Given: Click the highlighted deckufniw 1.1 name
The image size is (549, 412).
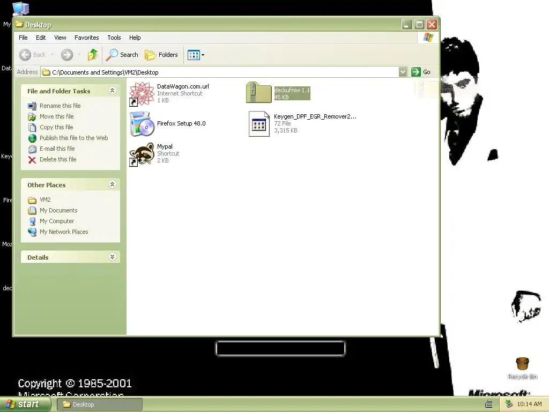Looking at the screenshot, I should point(292,90).
